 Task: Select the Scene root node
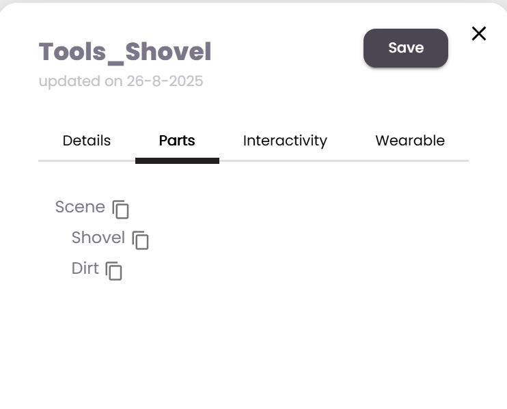(x=80, y=207)
